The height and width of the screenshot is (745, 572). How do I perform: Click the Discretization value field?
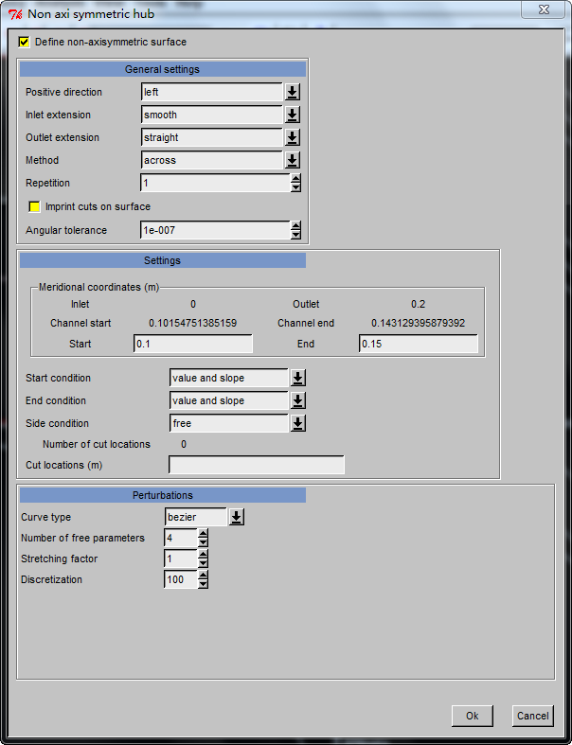tap(181, 579)
